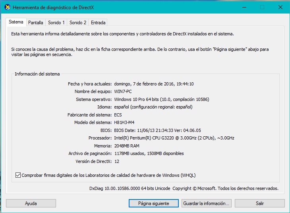Click the DirectX diagnostic tool title bar icon
Viewport: 290px width, 213px height.
[7, 8]
